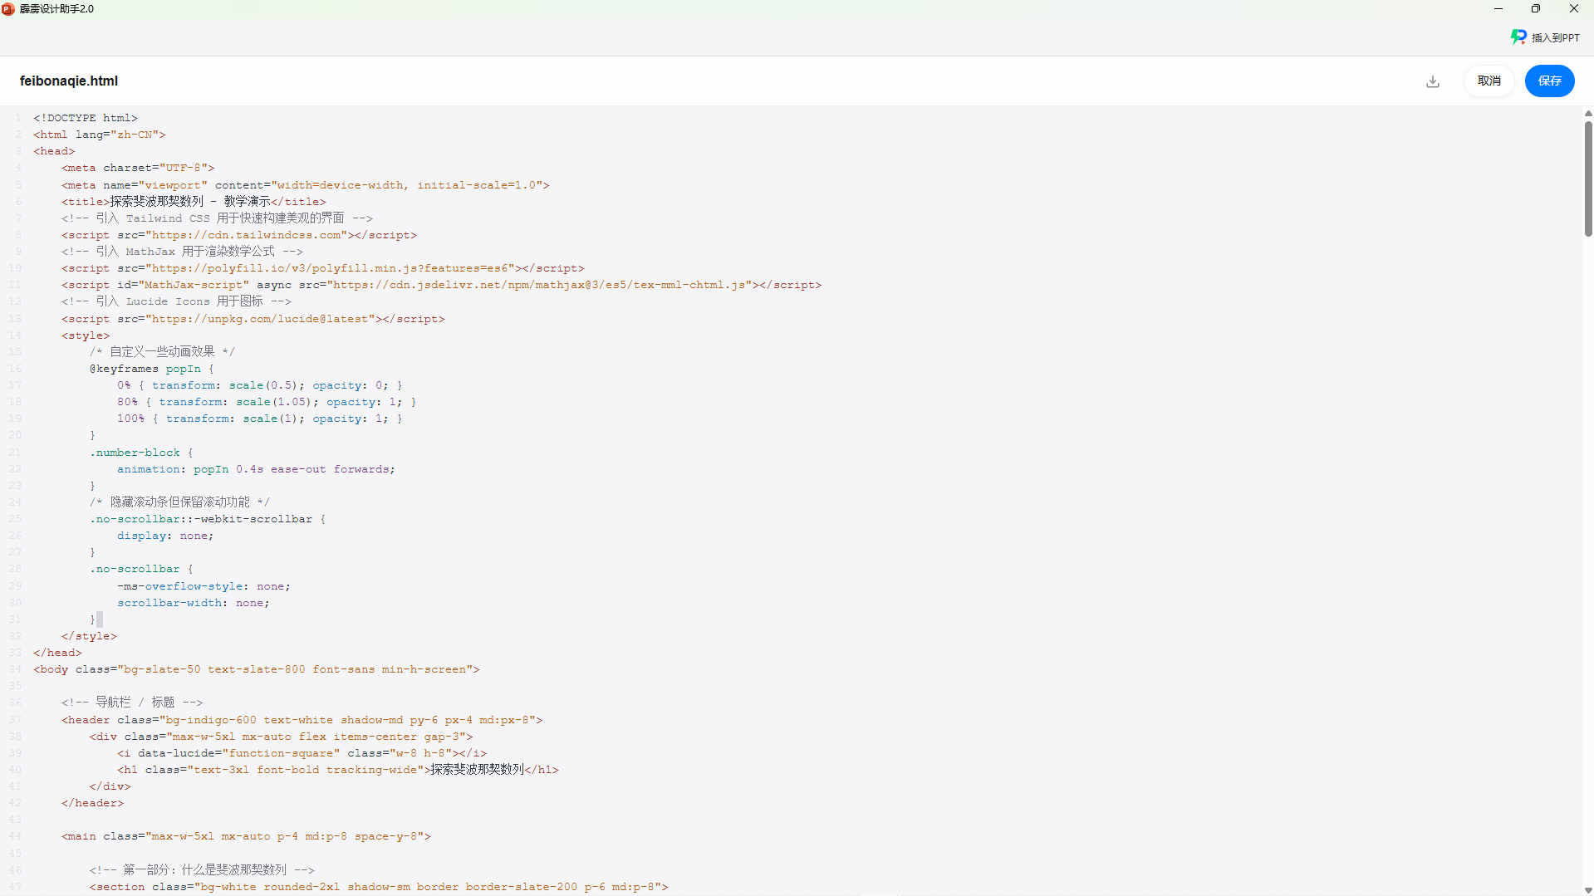The height and width of the screenshot is (896, 1594).
Task: Click the scrollbar down arrow
Action: click(x=1588, y=890)
